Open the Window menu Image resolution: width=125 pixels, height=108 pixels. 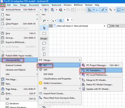[x=68, y=5]
